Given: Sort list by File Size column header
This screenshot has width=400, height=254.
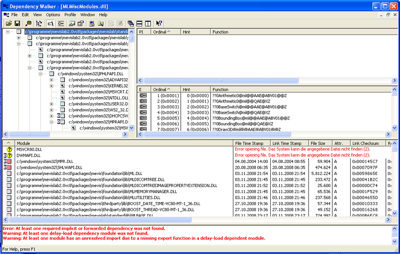Looking at the screenshot, I should pyautogui.click(x=320, y=143).
